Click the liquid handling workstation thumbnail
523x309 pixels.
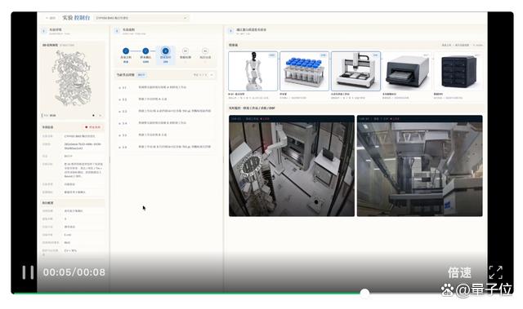click(355, 71)
